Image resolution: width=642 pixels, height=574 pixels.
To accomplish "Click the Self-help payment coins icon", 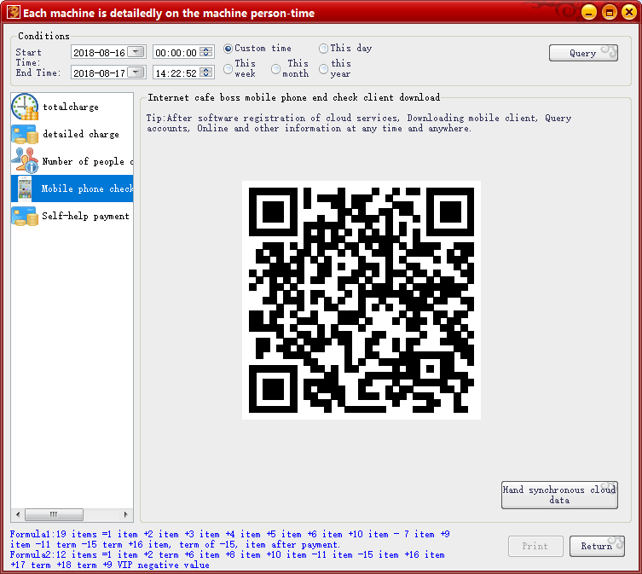I will point(25,216).
